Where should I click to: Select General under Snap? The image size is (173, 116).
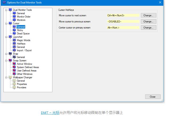[21, 57]
